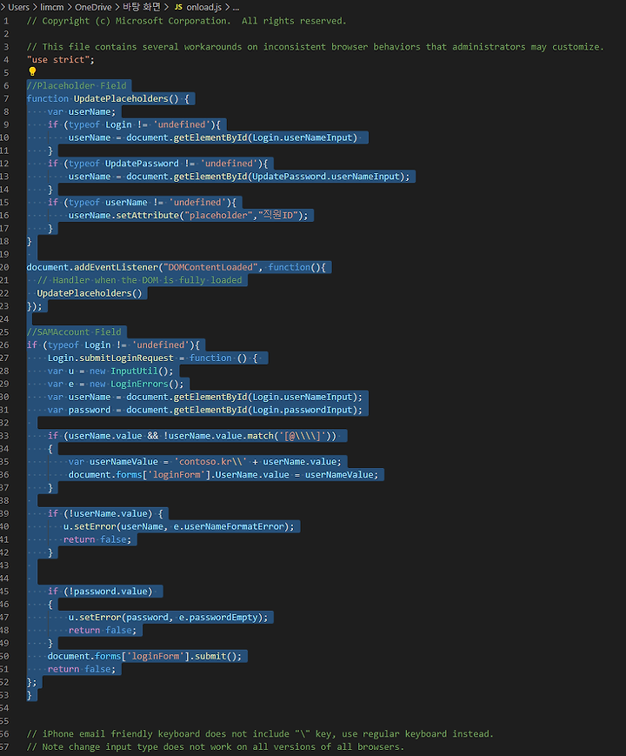Image resolution: width=626 pixels, height=756 pixels.
Task: Click UpdatePassword.userNameInput on line 13
Action: pyautogui.click(x=325, y=177)
